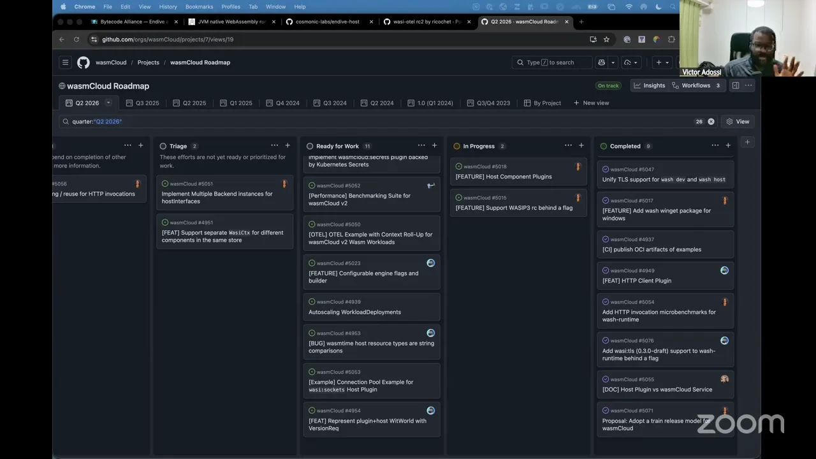Open card publish OCI artifacts of examples
Screen dimensions: 816x459
point(666,245)
